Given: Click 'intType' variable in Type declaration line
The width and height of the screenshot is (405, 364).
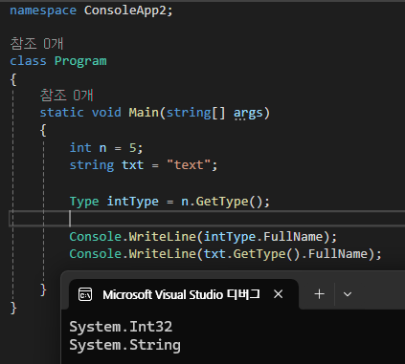Looking at the screenshot, I should tap(132, 202).
